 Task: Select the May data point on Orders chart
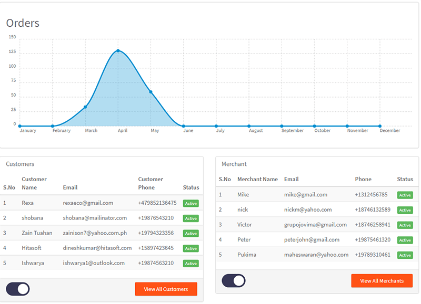click(151, 92)
